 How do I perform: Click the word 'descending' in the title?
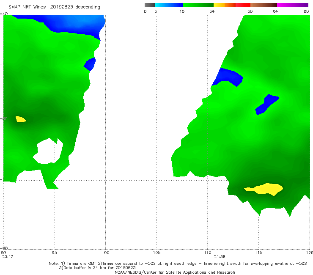pyautogui.click(x=88, y=7)
